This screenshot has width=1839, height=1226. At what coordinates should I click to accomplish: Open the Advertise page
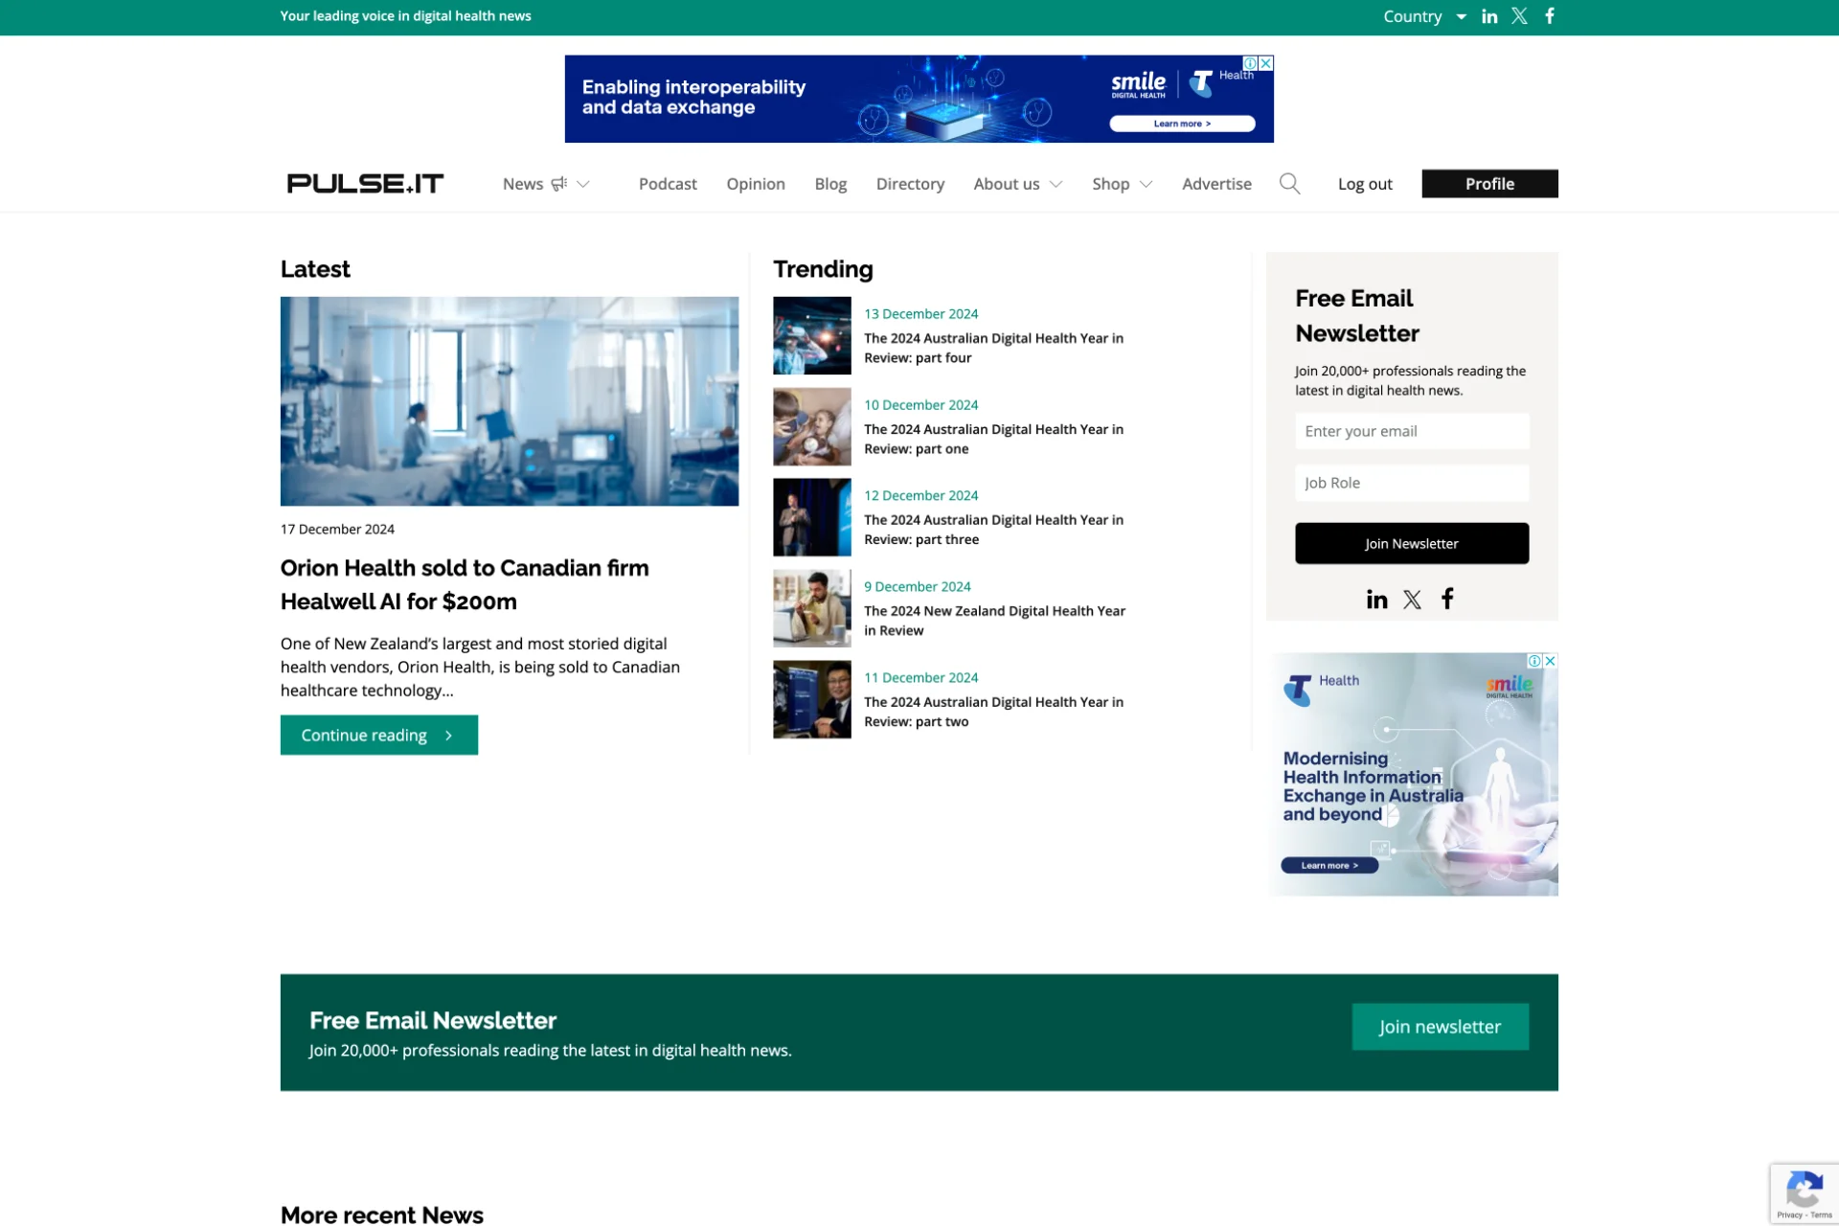(1216, 183)
